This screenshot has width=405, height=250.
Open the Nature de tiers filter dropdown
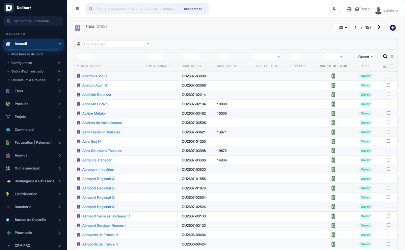333,57
